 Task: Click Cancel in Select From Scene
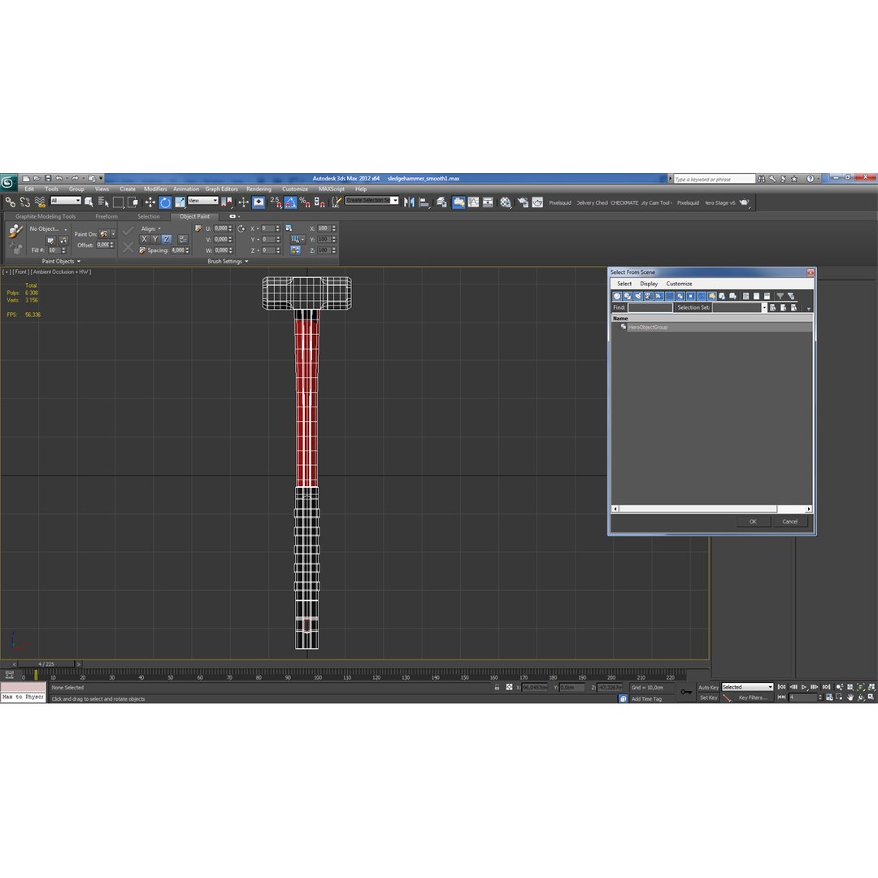(x=789, y=521)
